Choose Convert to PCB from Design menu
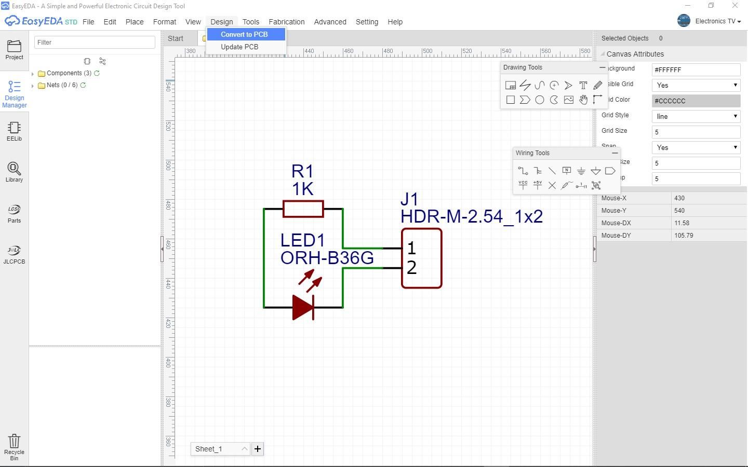The image size is (748, 467). 245,34
